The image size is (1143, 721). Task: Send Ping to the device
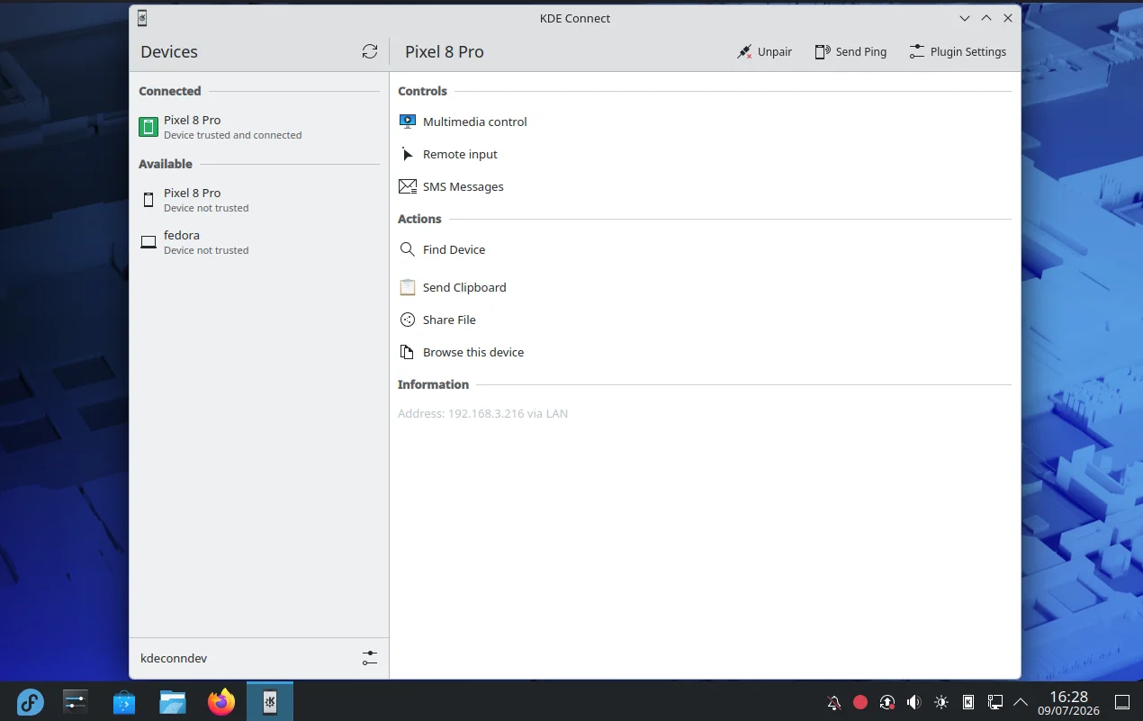[850, 52]
